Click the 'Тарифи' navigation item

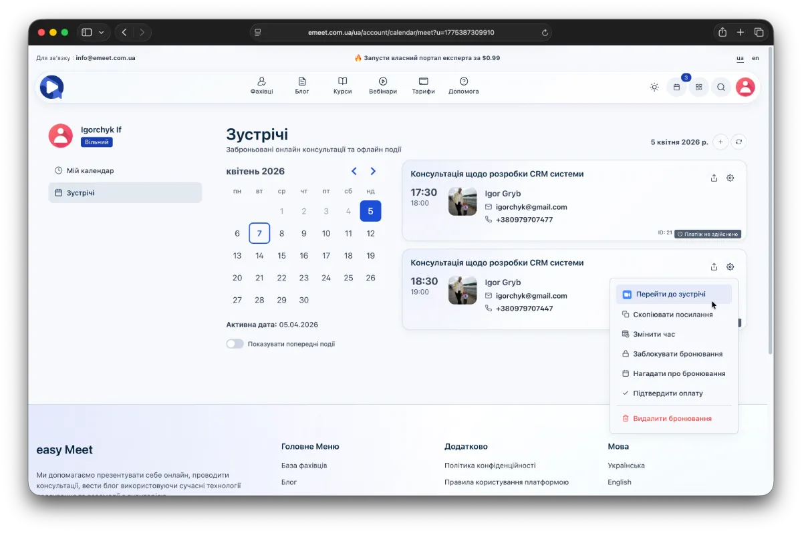click(423, 85)
